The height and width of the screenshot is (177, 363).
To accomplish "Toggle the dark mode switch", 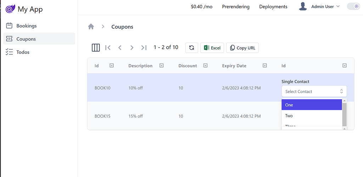I will [x=353, y=6].
